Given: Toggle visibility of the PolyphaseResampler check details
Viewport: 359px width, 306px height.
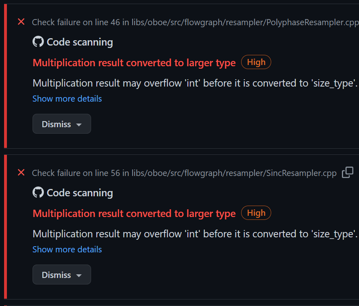Looking at the screenshot, I should click(x=67, y=98).
